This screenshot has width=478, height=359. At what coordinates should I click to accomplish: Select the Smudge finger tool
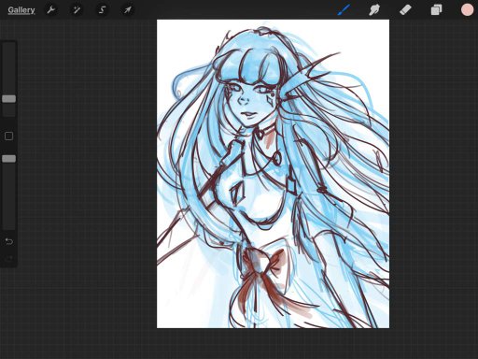374,9
